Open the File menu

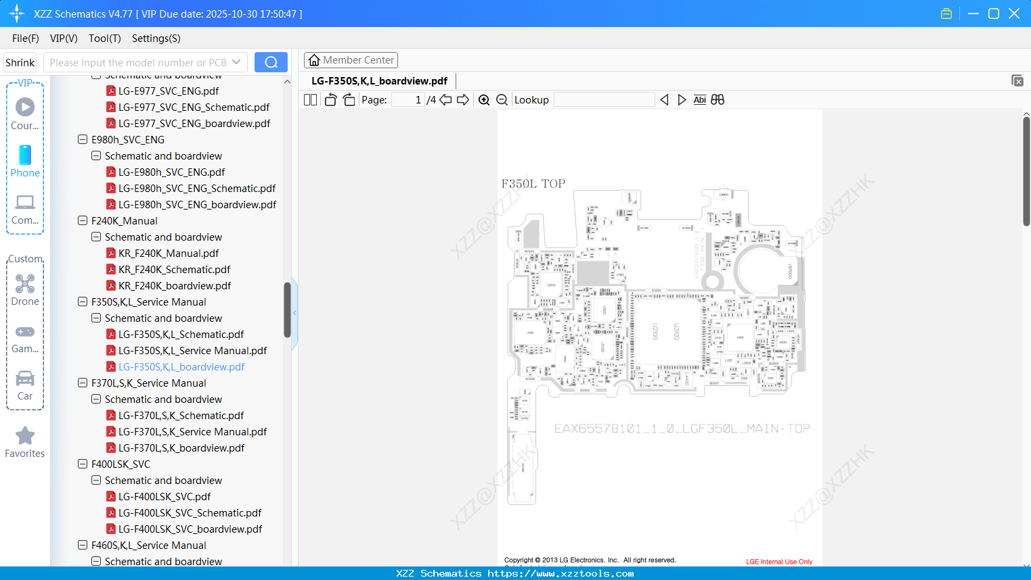26,39
